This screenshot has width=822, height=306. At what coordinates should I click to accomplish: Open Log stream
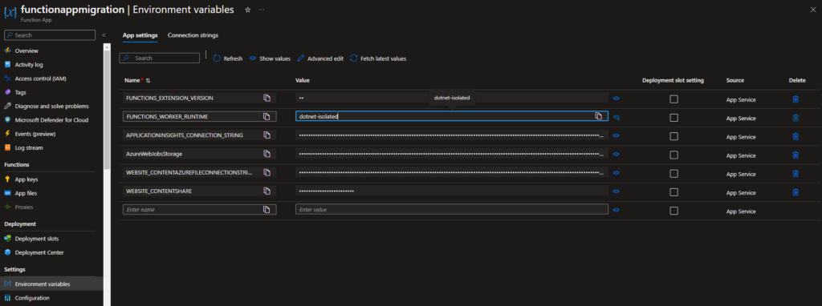[x=29, y=148]
